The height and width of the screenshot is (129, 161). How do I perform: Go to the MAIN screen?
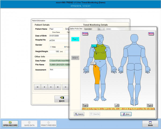(x=150, y=124)
